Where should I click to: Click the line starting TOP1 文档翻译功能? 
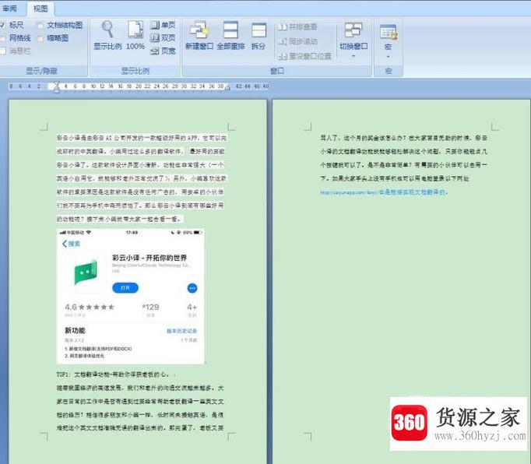click(x=112, y=374)
